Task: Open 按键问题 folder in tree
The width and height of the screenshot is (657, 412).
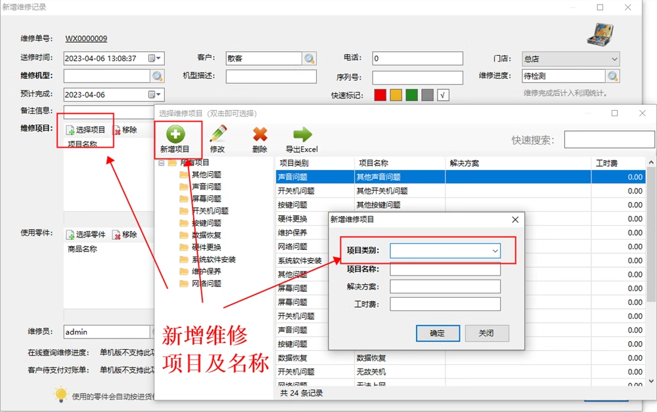Action: 200,223
